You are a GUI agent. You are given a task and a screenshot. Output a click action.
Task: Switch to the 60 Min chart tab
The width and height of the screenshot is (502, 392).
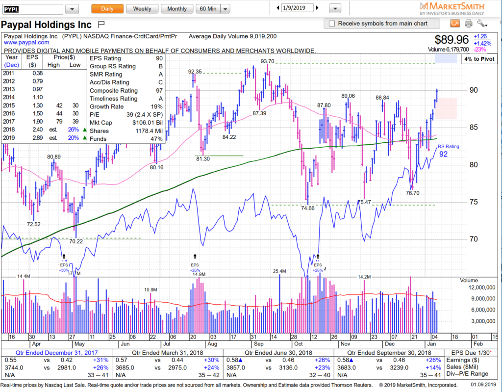coord(208,9)
